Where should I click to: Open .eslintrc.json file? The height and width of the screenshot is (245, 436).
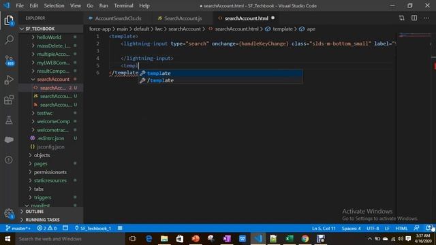(x=50, y=138)
